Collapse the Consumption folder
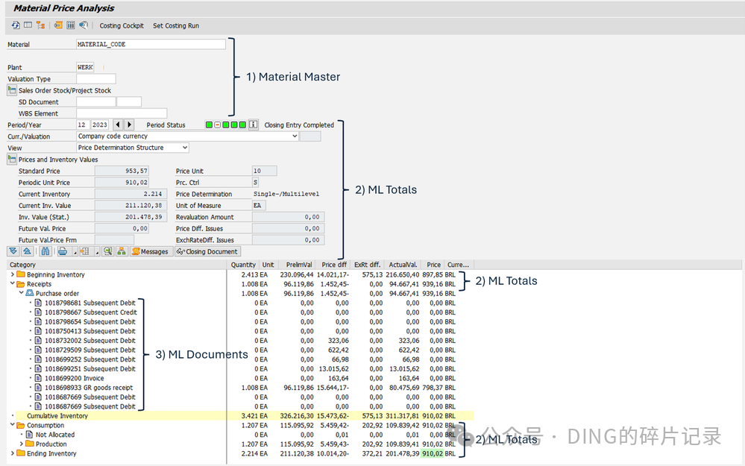The image size is (745, 466). [13, 425]
